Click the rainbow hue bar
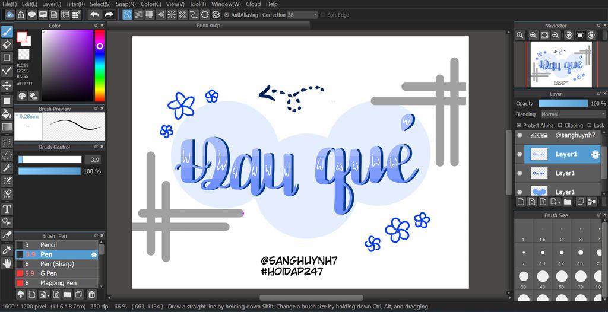Viewport: 608px width, 312px height. click(x=100, y=65)
